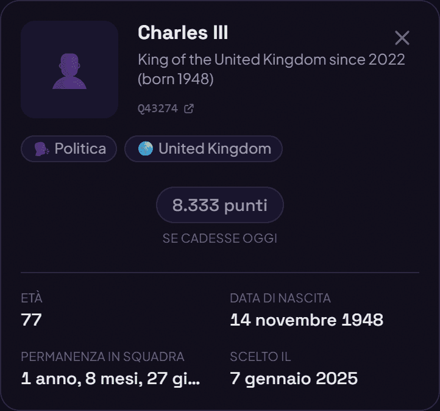Click the person silhouette icon in avatar
Screen dimensions: 440x411
69,71
